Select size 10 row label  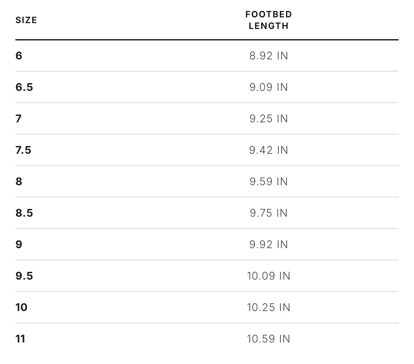(x=22, y=308)
